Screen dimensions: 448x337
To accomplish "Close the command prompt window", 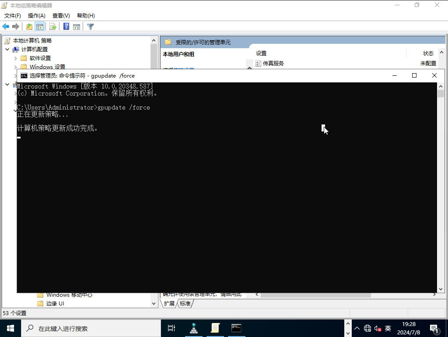I will 434,75.
